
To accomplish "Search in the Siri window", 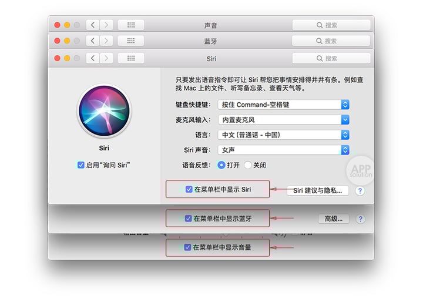I will point(331,58).
